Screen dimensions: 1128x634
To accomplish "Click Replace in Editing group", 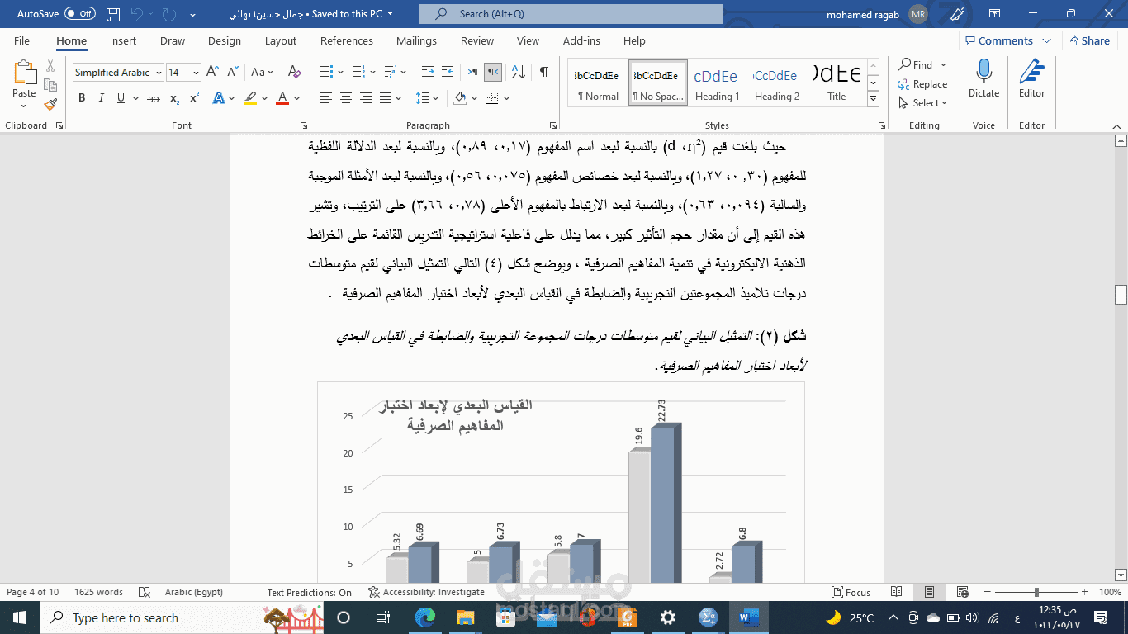I will click(923, 84).
